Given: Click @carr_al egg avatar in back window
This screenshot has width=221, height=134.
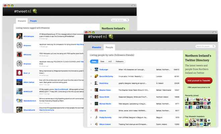Looking at the screenshot, I should (x=19, y=73).
